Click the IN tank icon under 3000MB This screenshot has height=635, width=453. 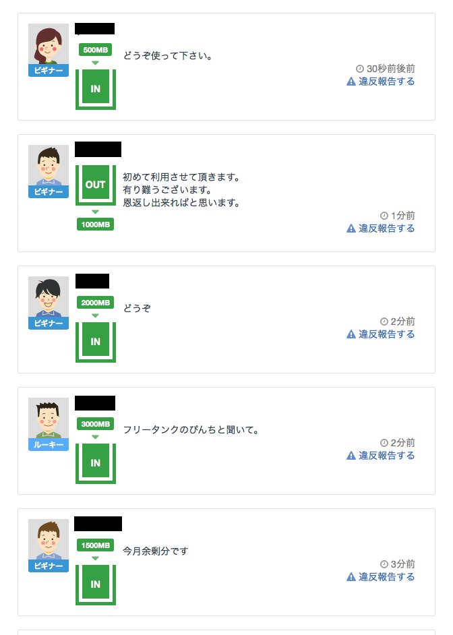[96, 463]
